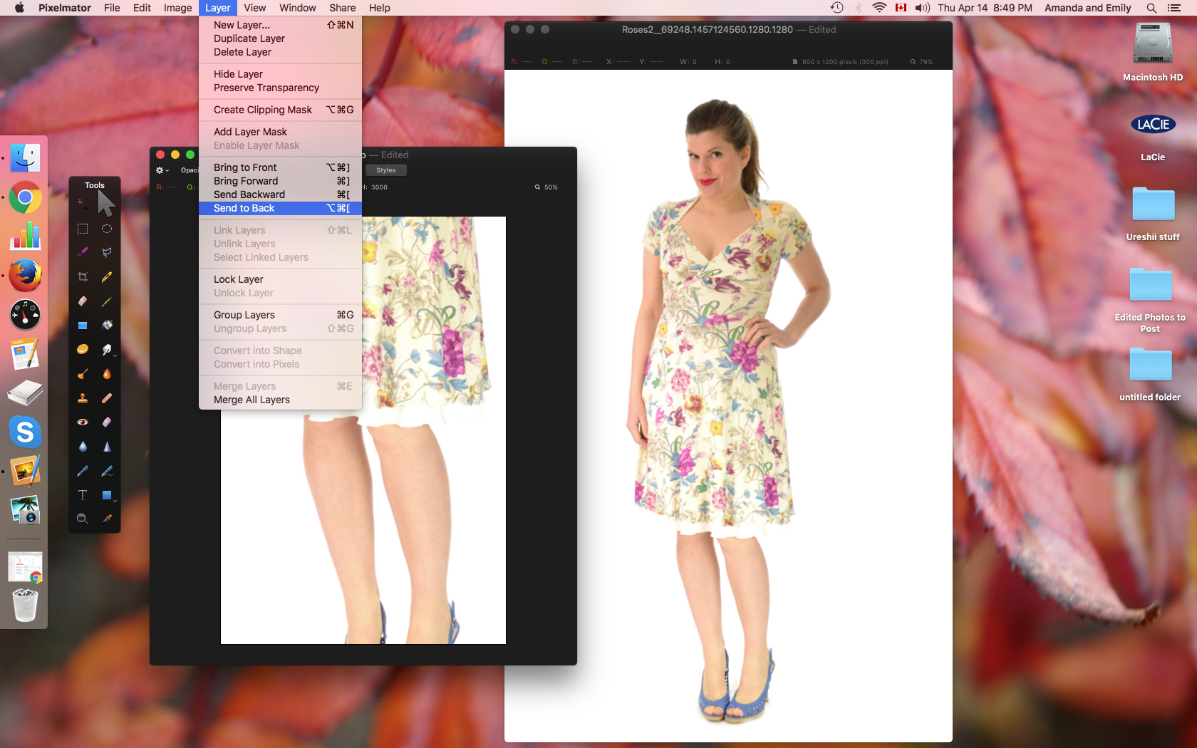
Task: Open the Trash in the Dock
Action: [25, 605]
